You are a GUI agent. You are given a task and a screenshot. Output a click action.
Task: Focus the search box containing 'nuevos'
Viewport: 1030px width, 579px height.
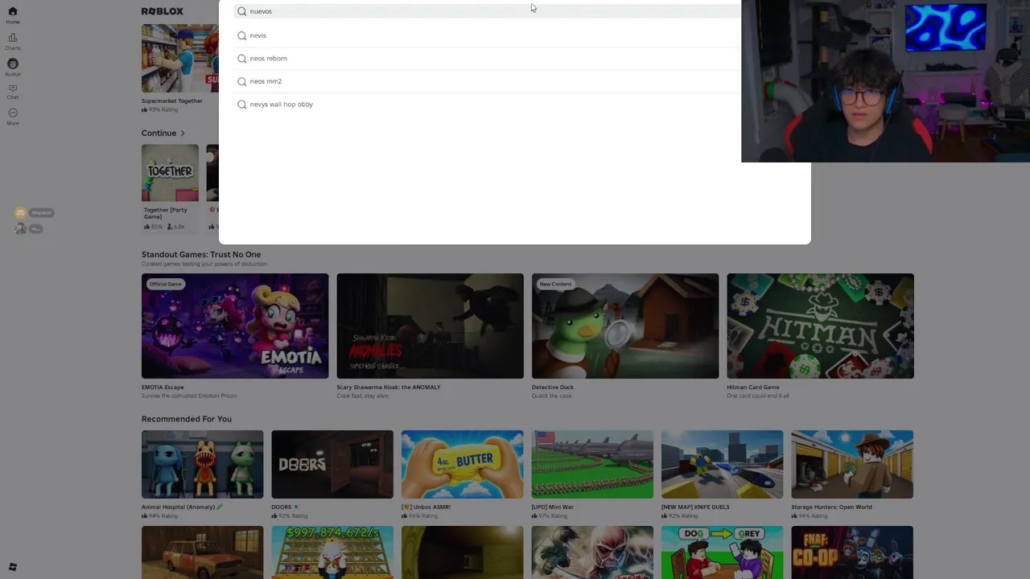pyautogui.click(x=487, y=11)
